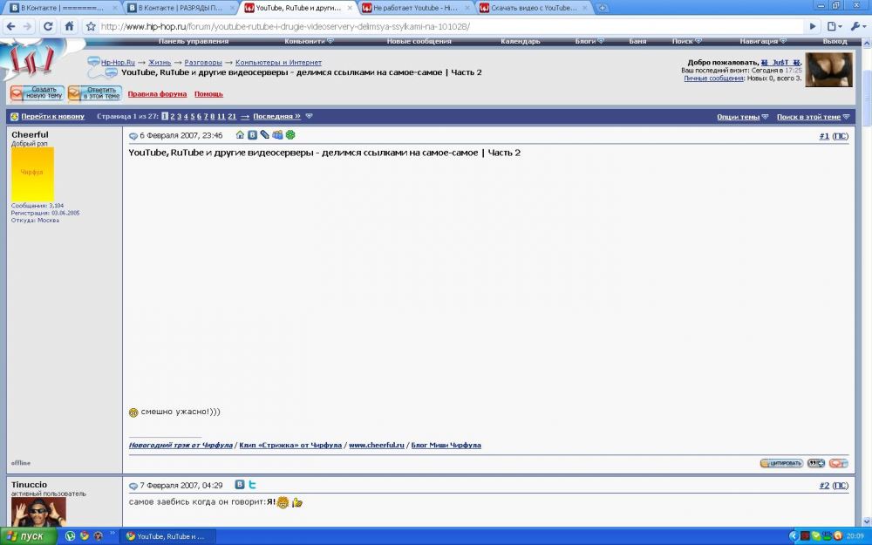Go to page 2 of the thread
This screenshot has height=545, width=872.
coord(173,116)
